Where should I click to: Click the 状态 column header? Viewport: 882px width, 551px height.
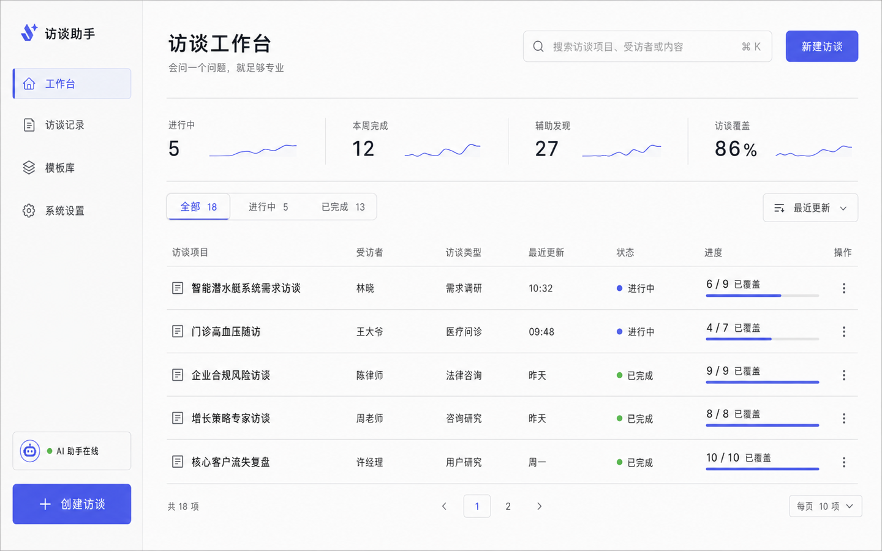pos(625,253)
